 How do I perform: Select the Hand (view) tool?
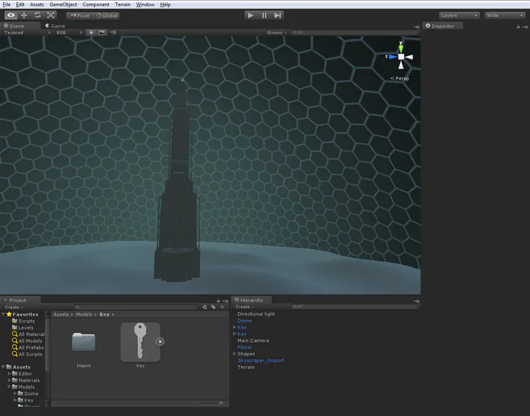tap(11, 15)
